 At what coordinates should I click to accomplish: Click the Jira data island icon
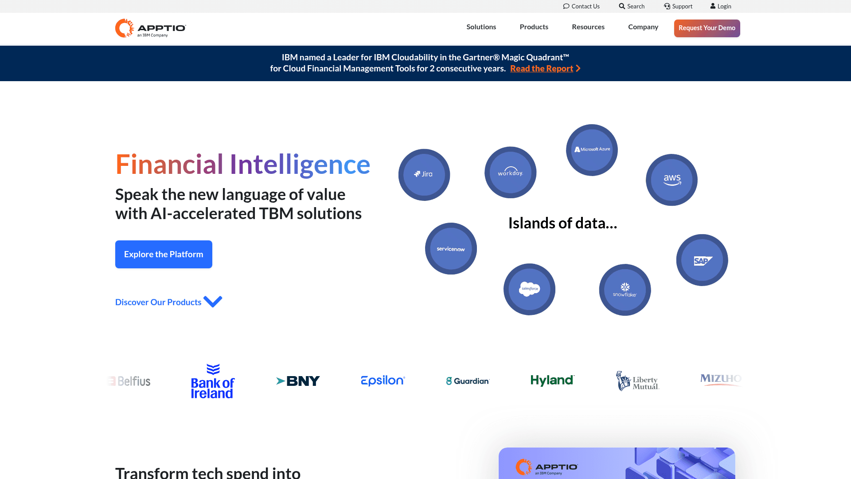(424, 174)
